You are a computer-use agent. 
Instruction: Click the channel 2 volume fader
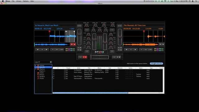click(x=105, y=42)
